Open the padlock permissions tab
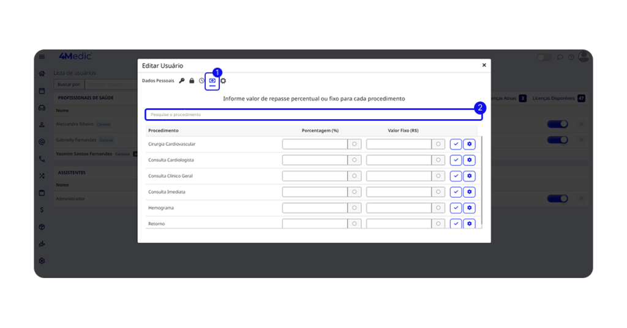The width and height of the screenshot is (627, 328). pyautogui.click(x=192, y=81)
